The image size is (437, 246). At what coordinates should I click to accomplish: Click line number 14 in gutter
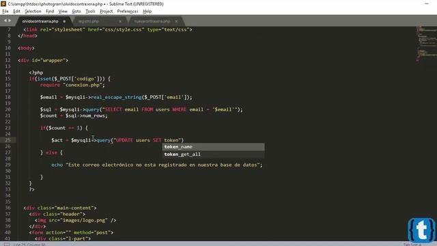(x=8, y=72)
